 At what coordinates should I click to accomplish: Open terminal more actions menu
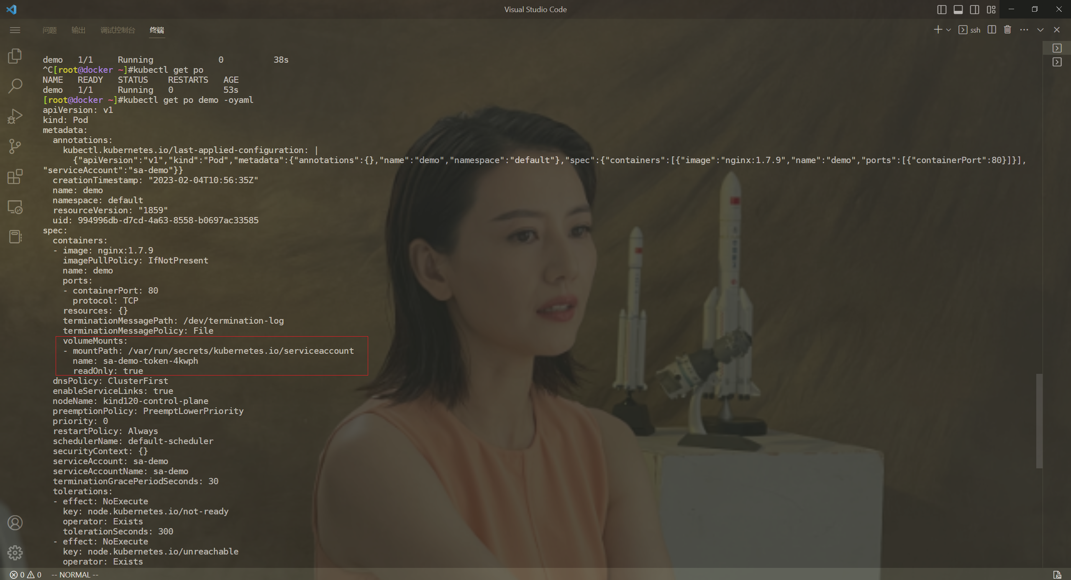pyautogui.click(x=1024, y=30)
